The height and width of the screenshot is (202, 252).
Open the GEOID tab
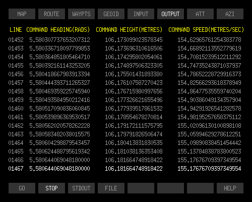click(111, 14)
